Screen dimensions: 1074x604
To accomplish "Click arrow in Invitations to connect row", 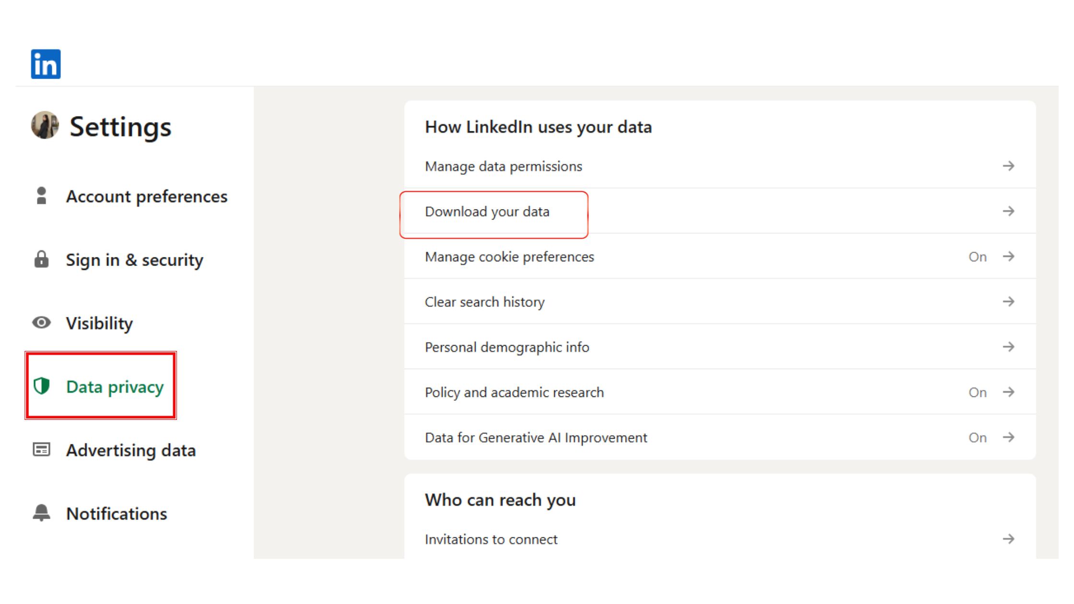I will click(x=1008, y=539).
